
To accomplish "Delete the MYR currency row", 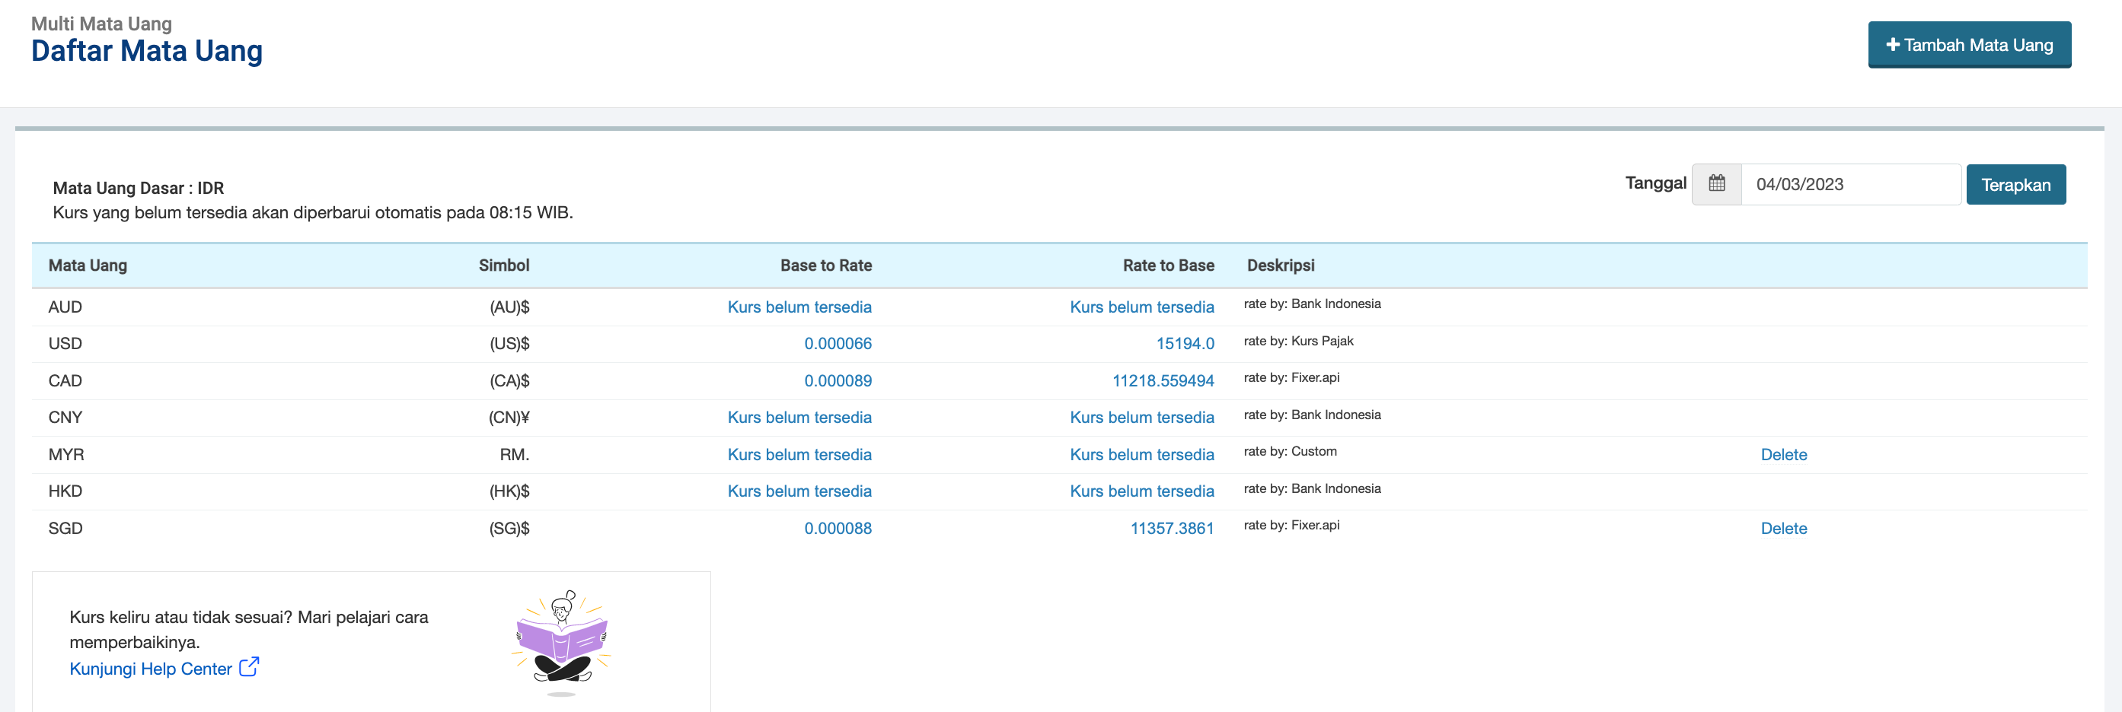I will point(1783,454).
